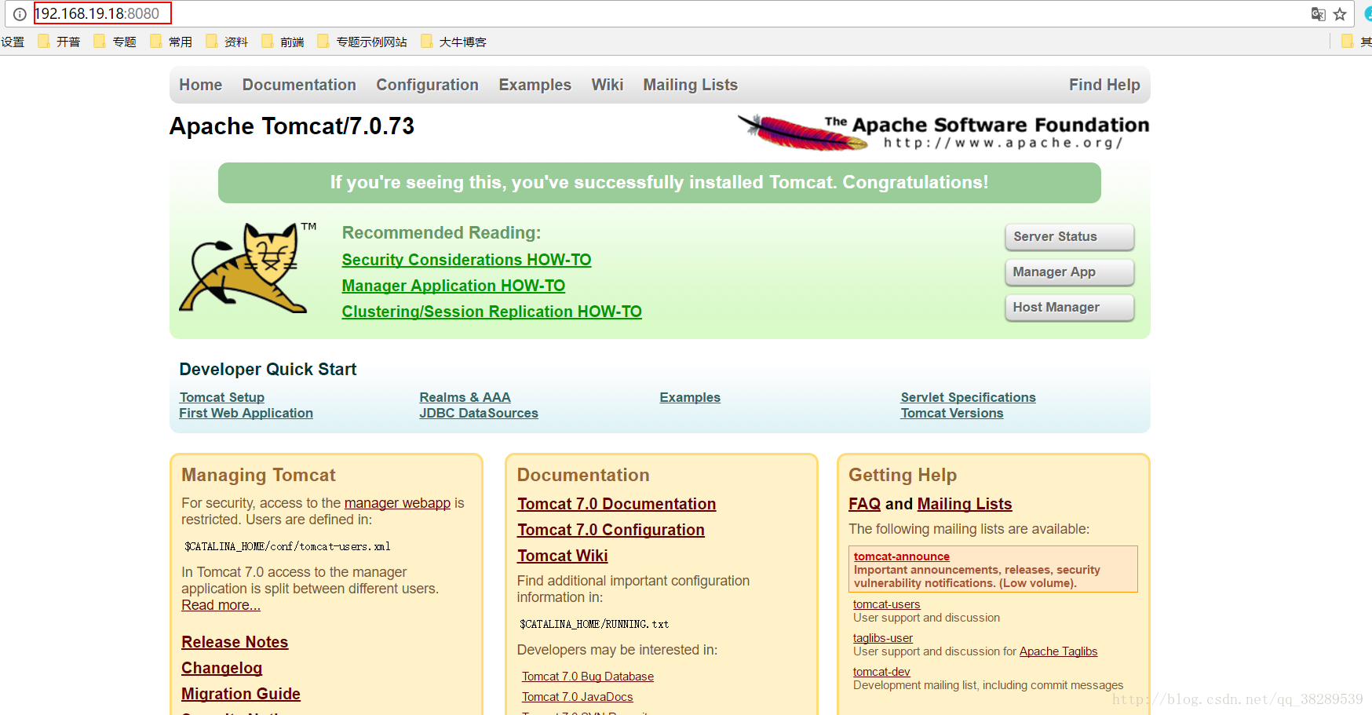Open the Realms & AAA link

[465, 397]
